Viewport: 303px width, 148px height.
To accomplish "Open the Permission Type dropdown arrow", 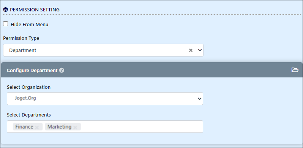I will pyautogui.click(x=200, y=50).
